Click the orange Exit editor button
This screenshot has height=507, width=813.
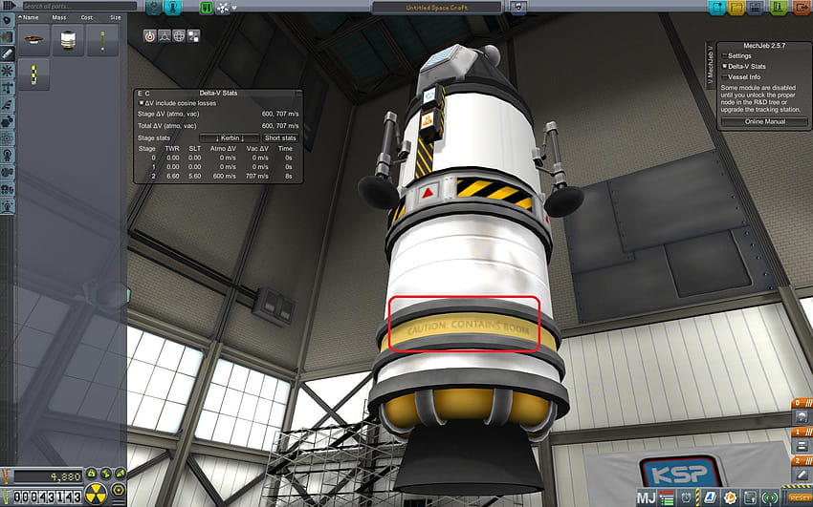[802, 8]
